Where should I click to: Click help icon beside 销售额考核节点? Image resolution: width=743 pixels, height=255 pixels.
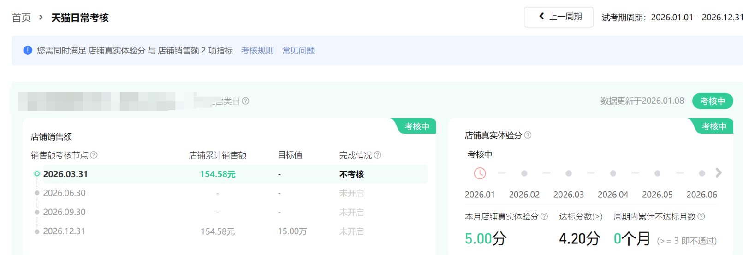coord(94,155)
